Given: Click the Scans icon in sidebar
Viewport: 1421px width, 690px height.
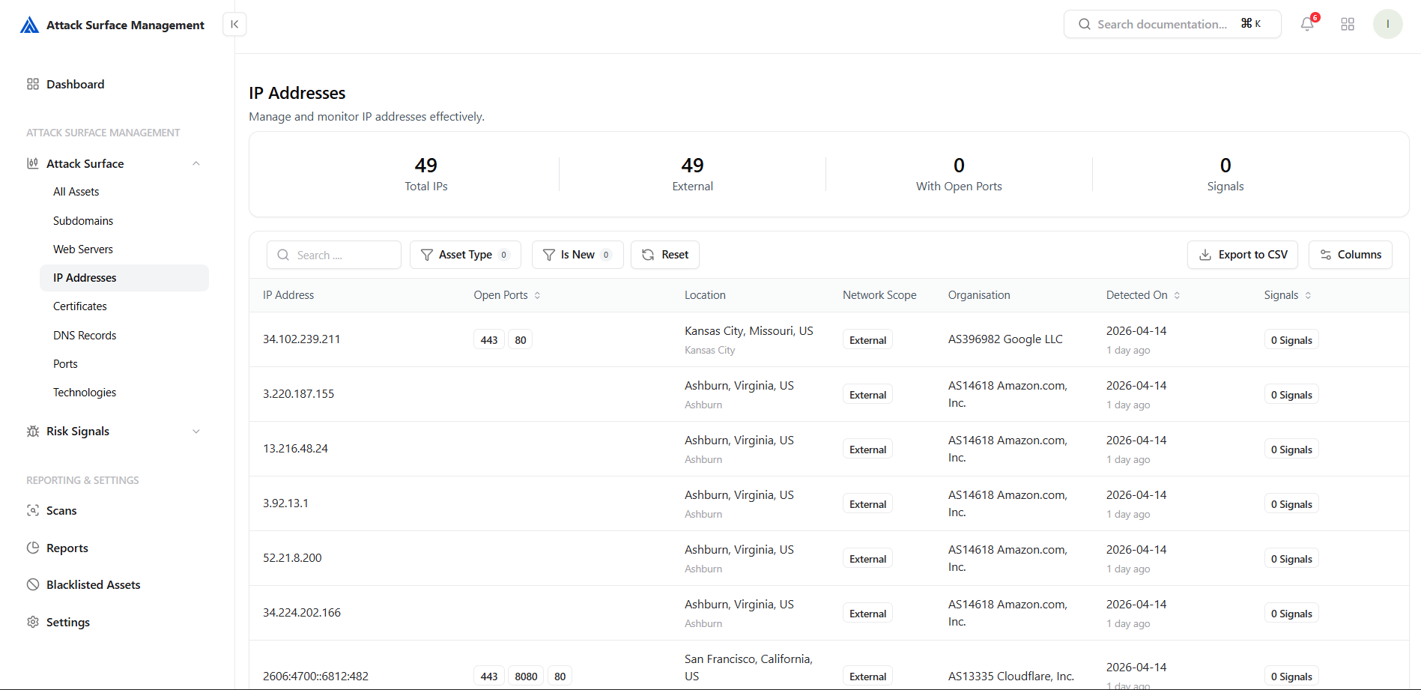Looking at the screenshot, I should (x=33, y=510).
